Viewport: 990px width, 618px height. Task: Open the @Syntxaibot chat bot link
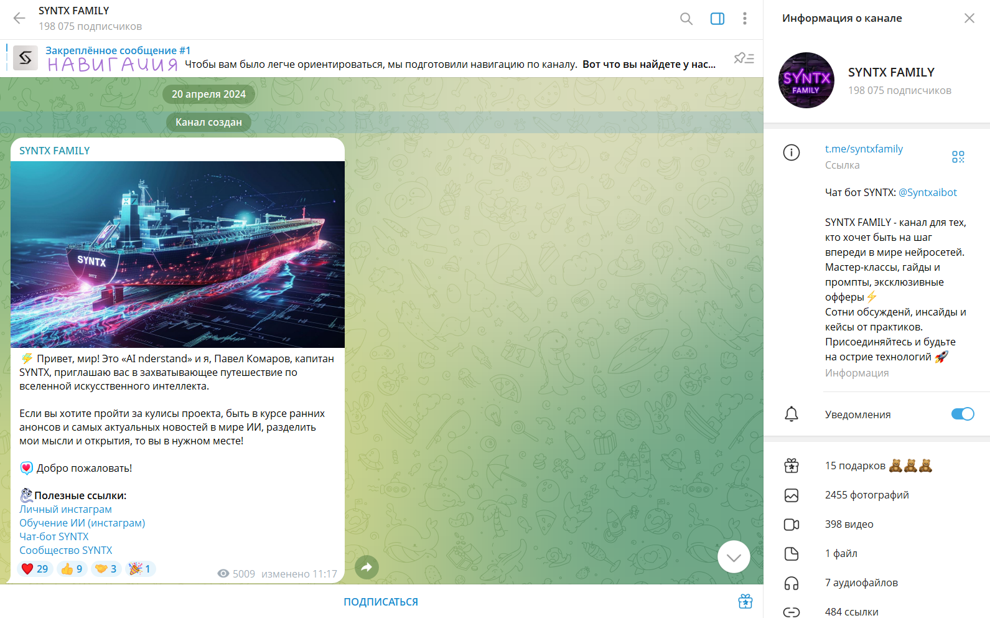pos(927,192)
